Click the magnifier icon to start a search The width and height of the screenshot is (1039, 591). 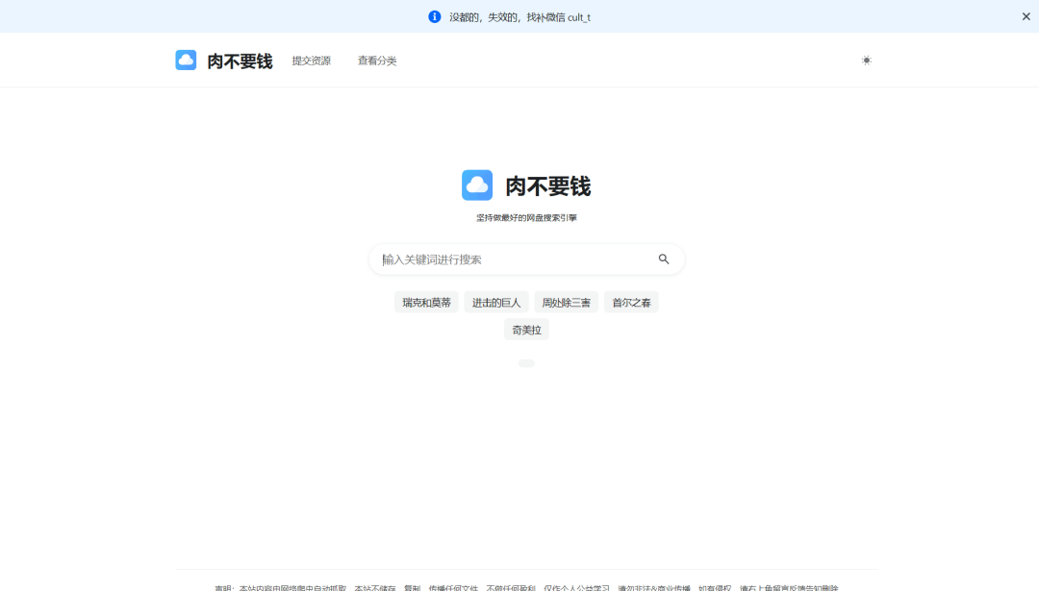(664, 259)
